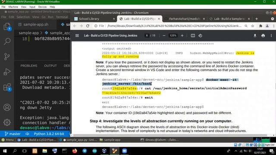The height and width of the screenshot is (155, 276).
Task: Bookmark this page with star icon
Action: [253, 26]
